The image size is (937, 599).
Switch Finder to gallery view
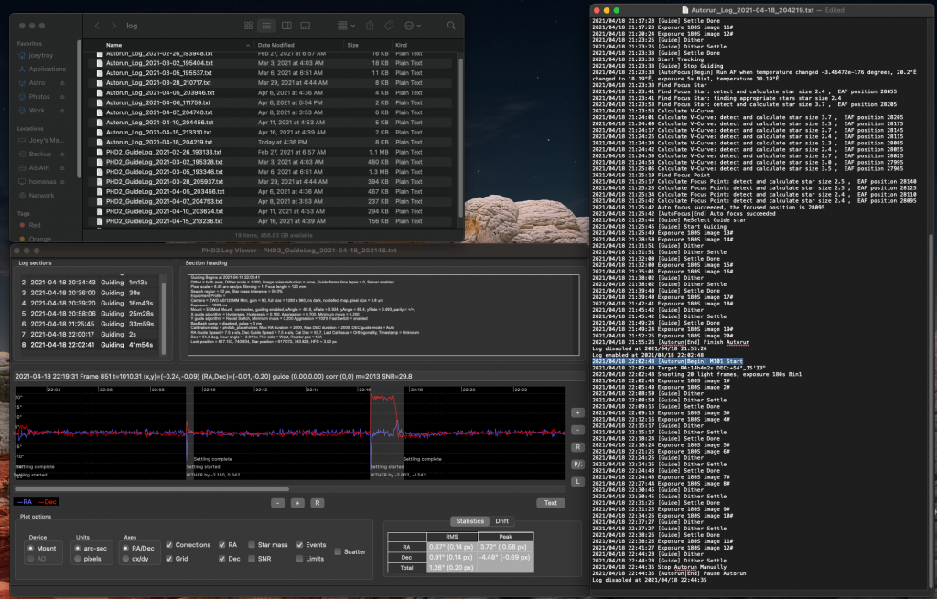point(306,26)
